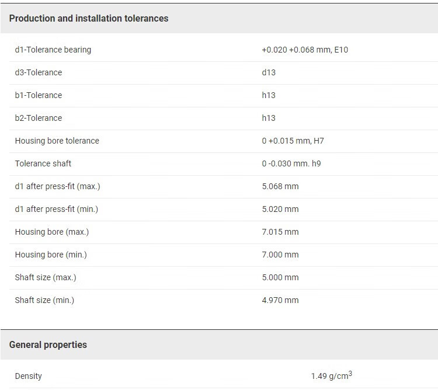Select the 7.000 mm housing bore value
438x390 pixels.
pos(280,255)
